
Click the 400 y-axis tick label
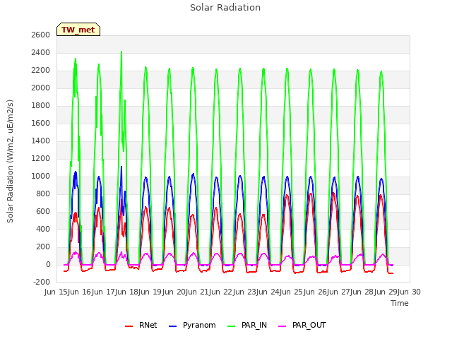43,229
